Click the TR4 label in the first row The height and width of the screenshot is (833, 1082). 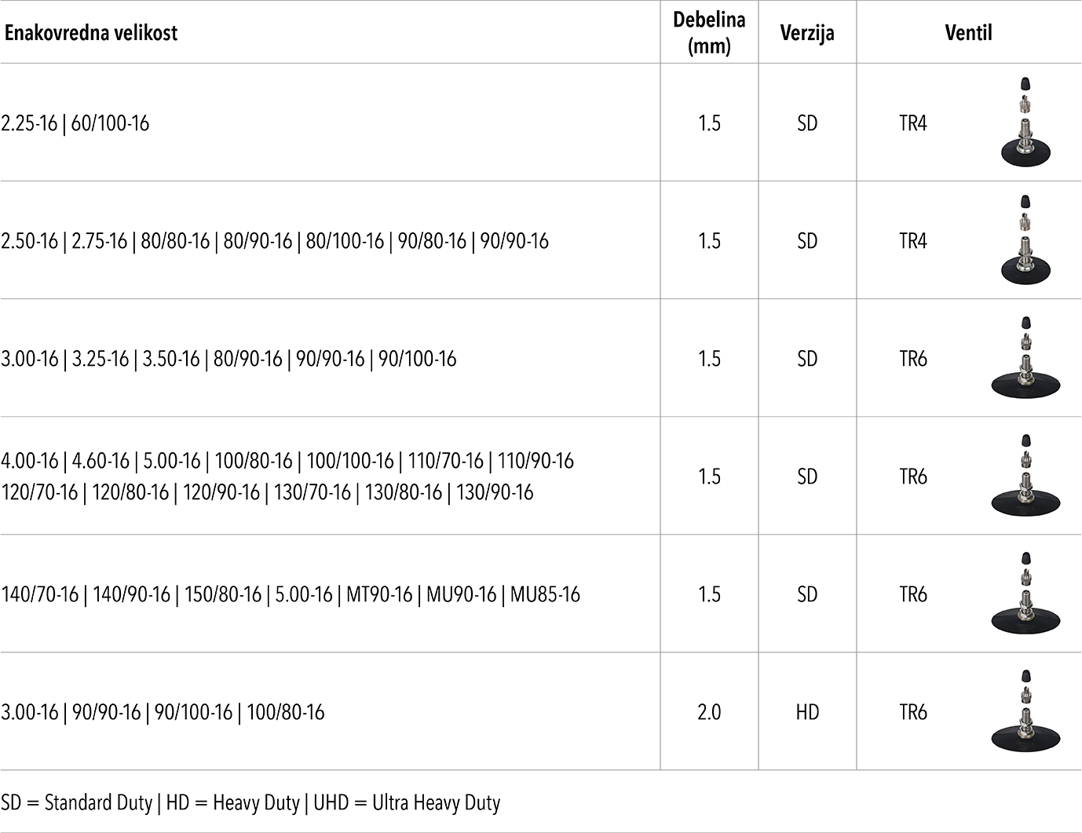point(913,123)
